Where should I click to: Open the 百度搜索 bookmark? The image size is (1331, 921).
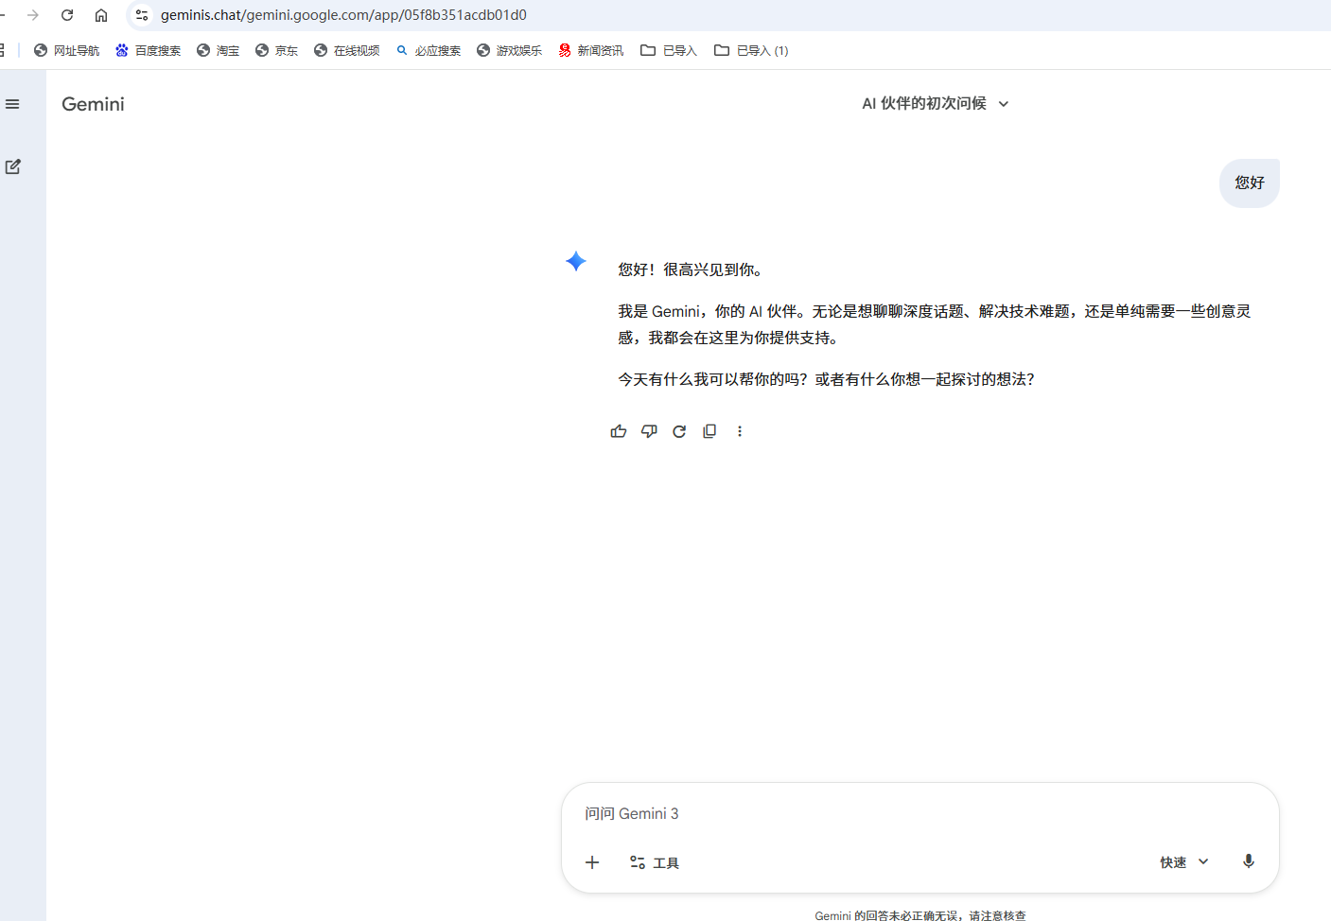tap(149, 51)
